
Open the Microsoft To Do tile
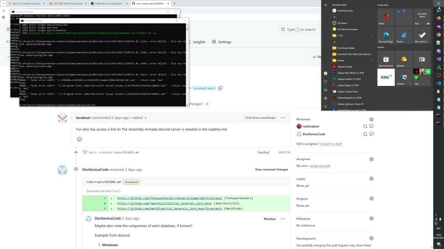pos(422,35)
